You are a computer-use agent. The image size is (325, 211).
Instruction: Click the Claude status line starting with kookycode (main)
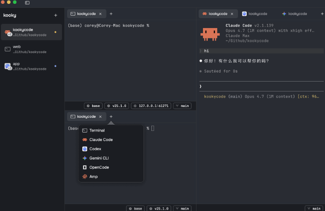click(261, 97)
